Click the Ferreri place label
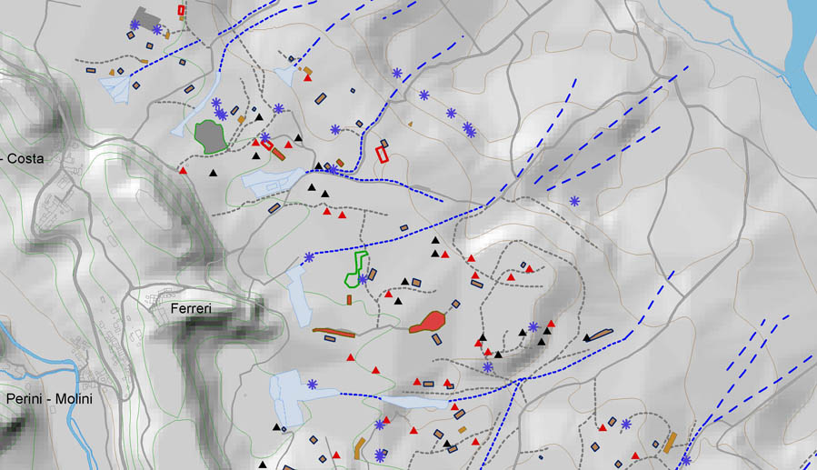Screen dimensions: 817x470 [x=191, y=308]
